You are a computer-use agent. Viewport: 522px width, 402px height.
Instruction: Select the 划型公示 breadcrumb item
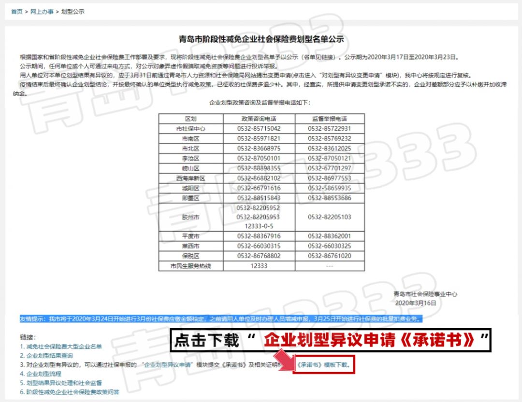coord(73,12)
